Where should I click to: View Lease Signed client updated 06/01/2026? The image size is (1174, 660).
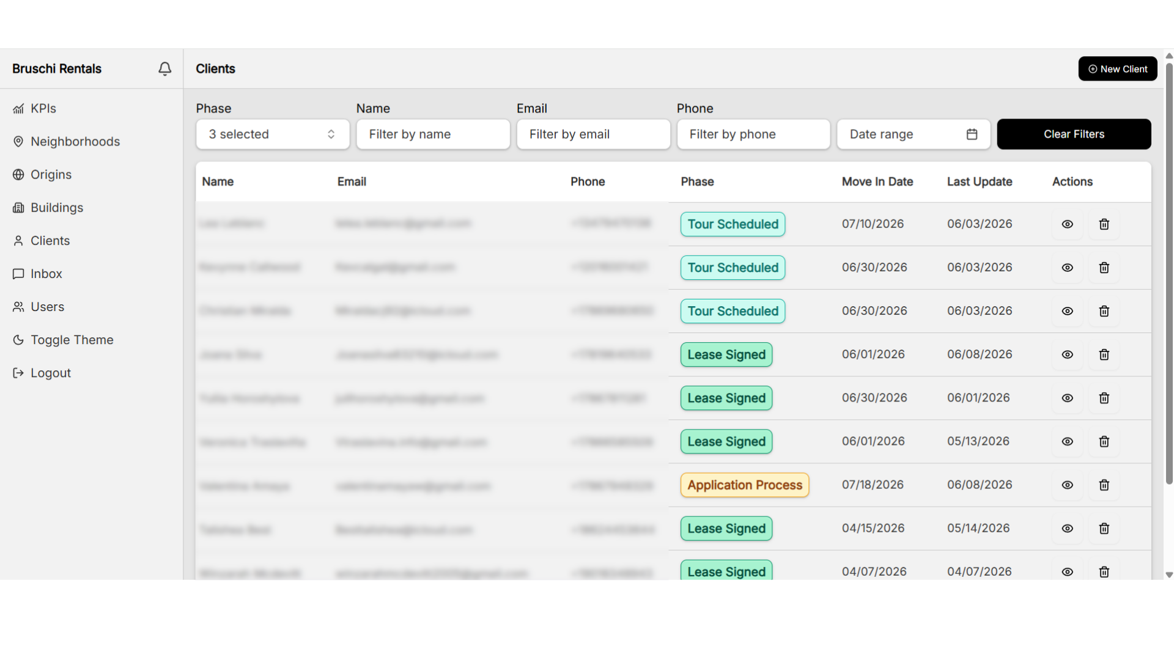1068,398
